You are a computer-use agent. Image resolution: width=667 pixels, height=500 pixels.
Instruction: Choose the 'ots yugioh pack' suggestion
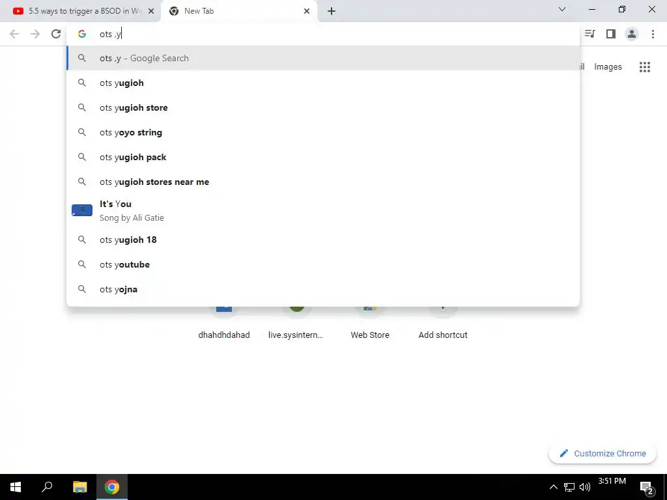pos(323,157)
